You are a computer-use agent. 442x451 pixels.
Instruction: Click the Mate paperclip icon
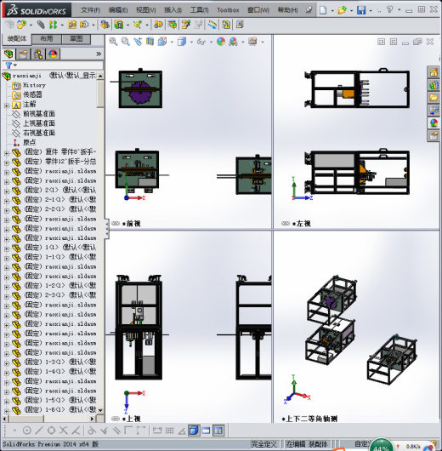tap(41, 25)
